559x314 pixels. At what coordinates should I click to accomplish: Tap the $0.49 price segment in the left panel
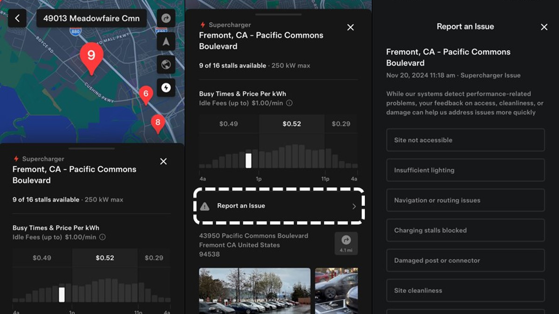(x=42, y=258)
